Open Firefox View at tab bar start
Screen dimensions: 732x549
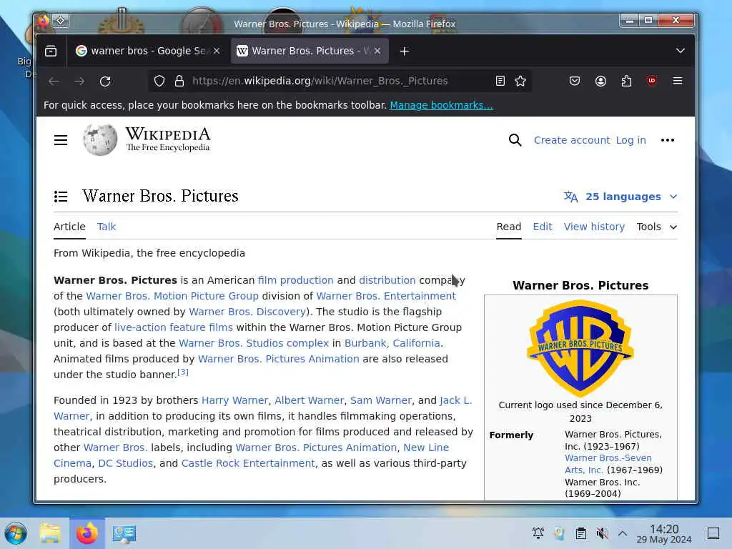click(51, 51)
